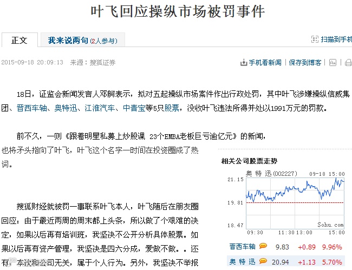This screenshot has height=270, width=352.
Task: Click the 扫描到手机 QR code icon
Action: click(315, 39)
